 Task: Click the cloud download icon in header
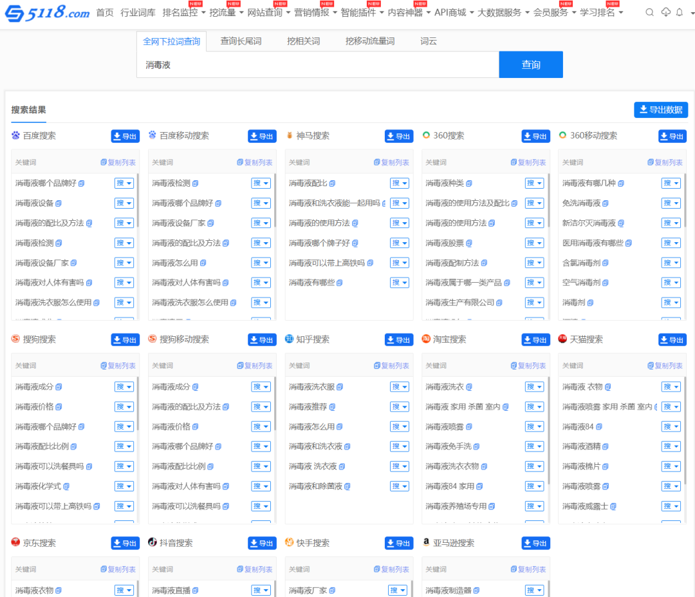(665, 12)
